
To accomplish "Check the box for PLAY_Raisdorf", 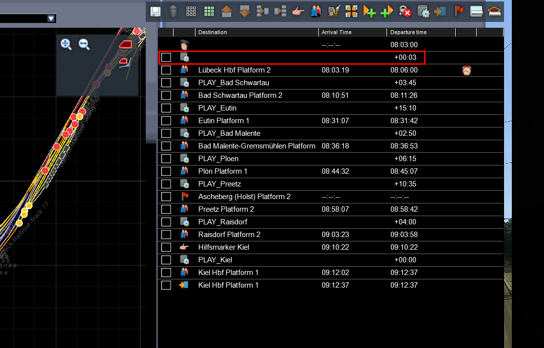I will (166, 222).
